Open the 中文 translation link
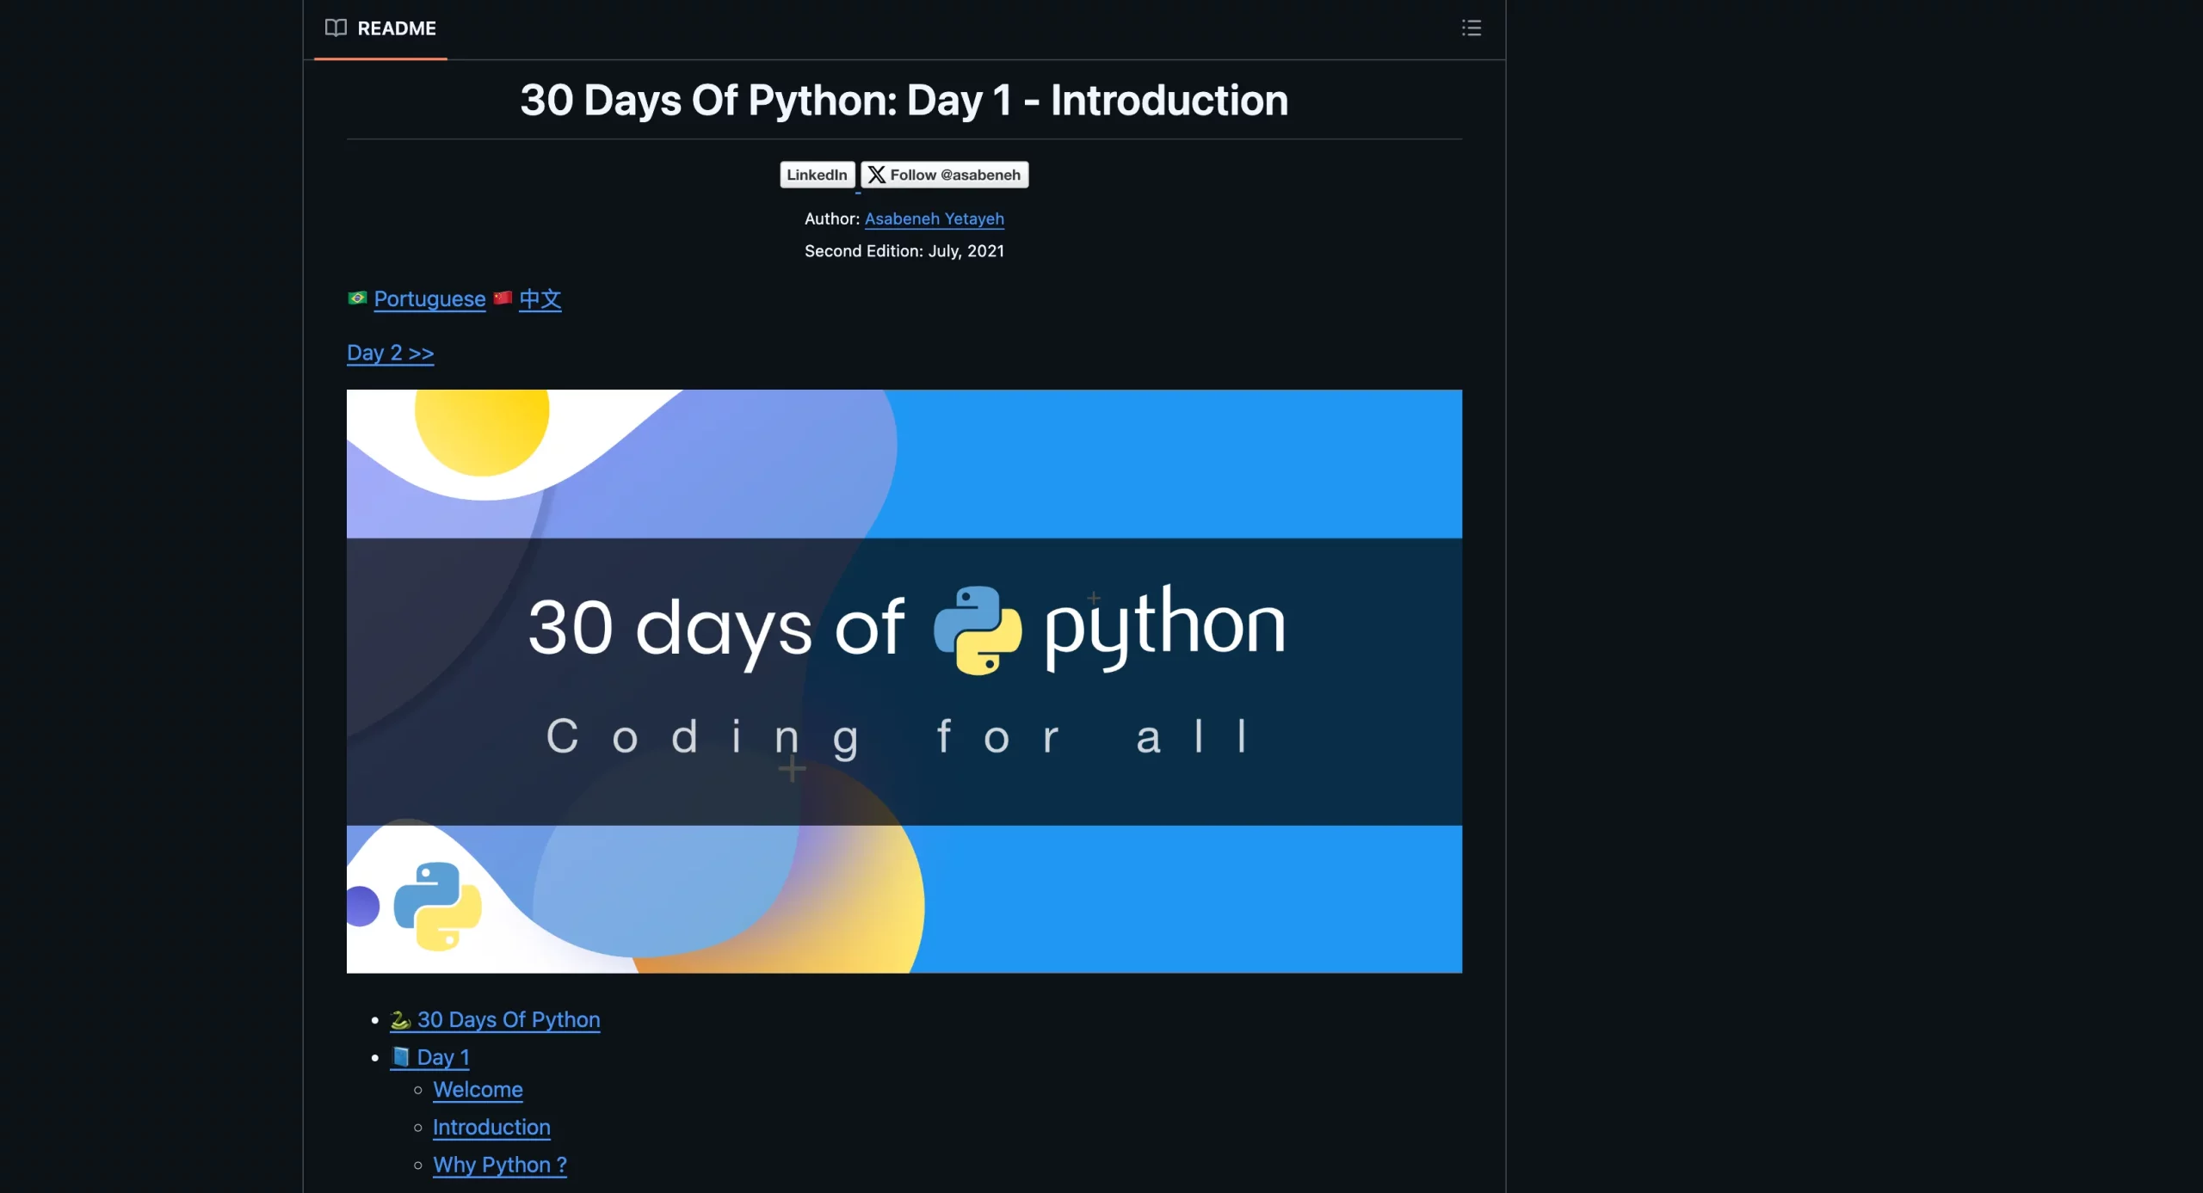 pyautogui.click(x=540, y=298)
